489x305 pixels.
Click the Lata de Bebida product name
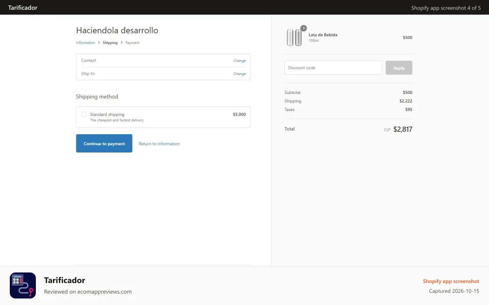click(323, 35)
